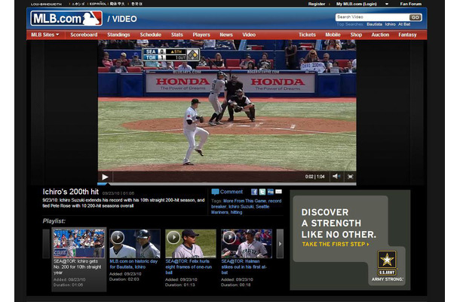Open the MLB.com logo home link

pos(66,19)
